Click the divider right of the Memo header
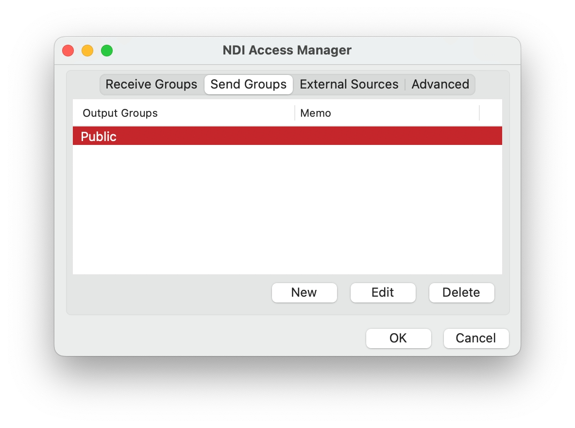575x428 pixels. click(x=479, y=113)
